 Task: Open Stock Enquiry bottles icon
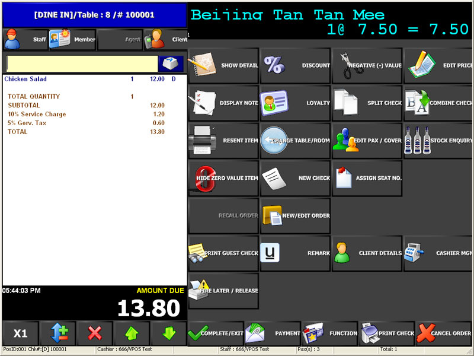coord(417,141)
